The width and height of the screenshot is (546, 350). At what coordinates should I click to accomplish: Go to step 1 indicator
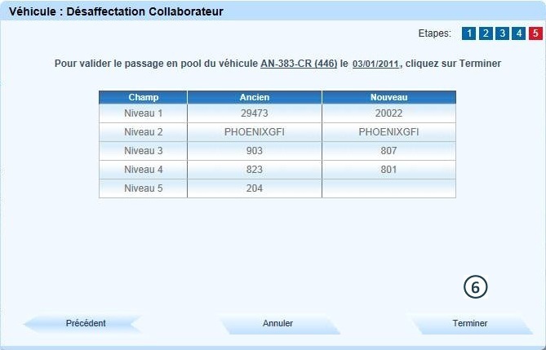click(x=468, y=33)
